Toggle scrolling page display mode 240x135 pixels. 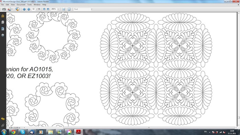[x=64, y=9]
